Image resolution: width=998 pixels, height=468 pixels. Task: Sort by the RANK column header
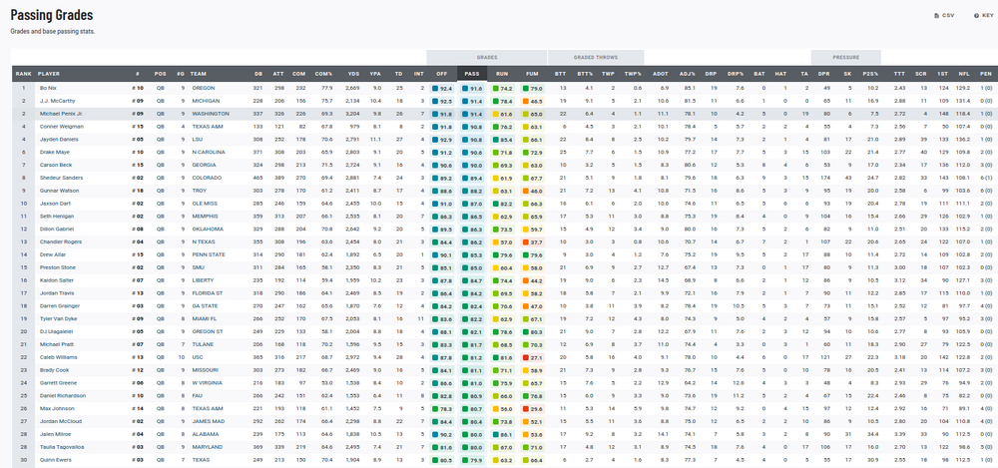click(22, 74)
